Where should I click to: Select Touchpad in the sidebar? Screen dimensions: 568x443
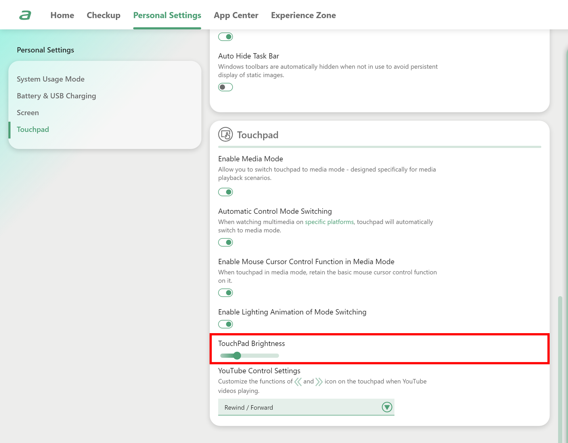[33, 129]
